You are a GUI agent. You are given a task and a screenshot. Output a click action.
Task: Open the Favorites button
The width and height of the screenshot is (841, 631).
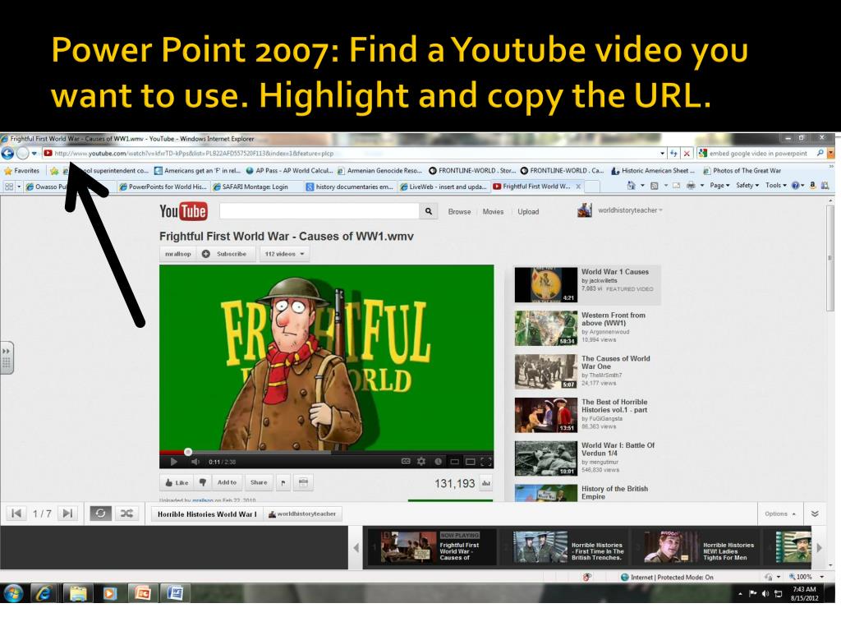tap(22, 171)
